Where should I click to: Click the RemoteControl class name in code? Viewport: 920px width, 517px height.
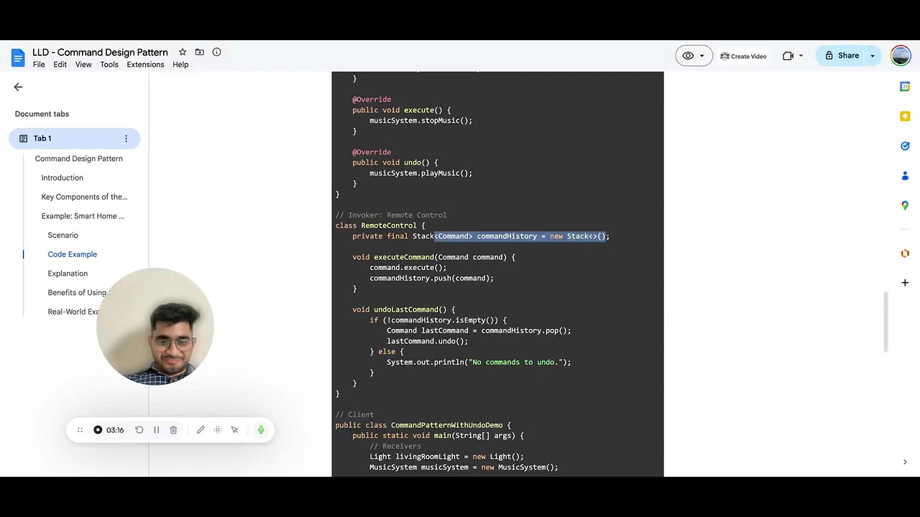tap(388, 225)
